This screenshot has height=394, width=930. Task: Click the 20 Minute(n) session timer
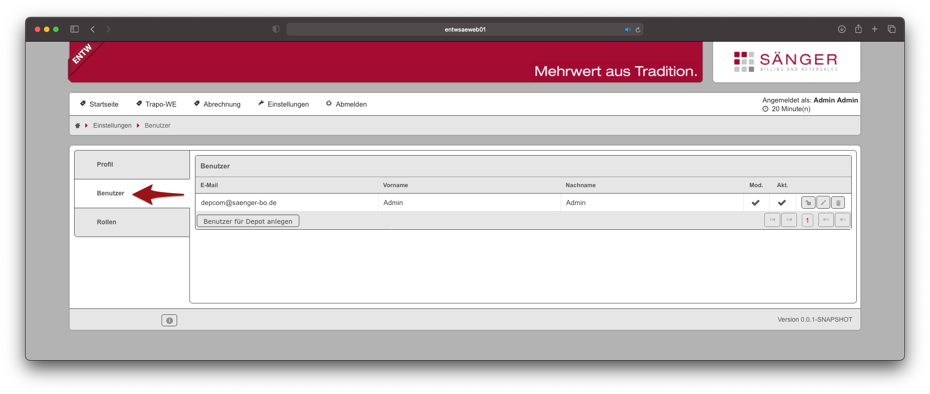tap(786, 109)
